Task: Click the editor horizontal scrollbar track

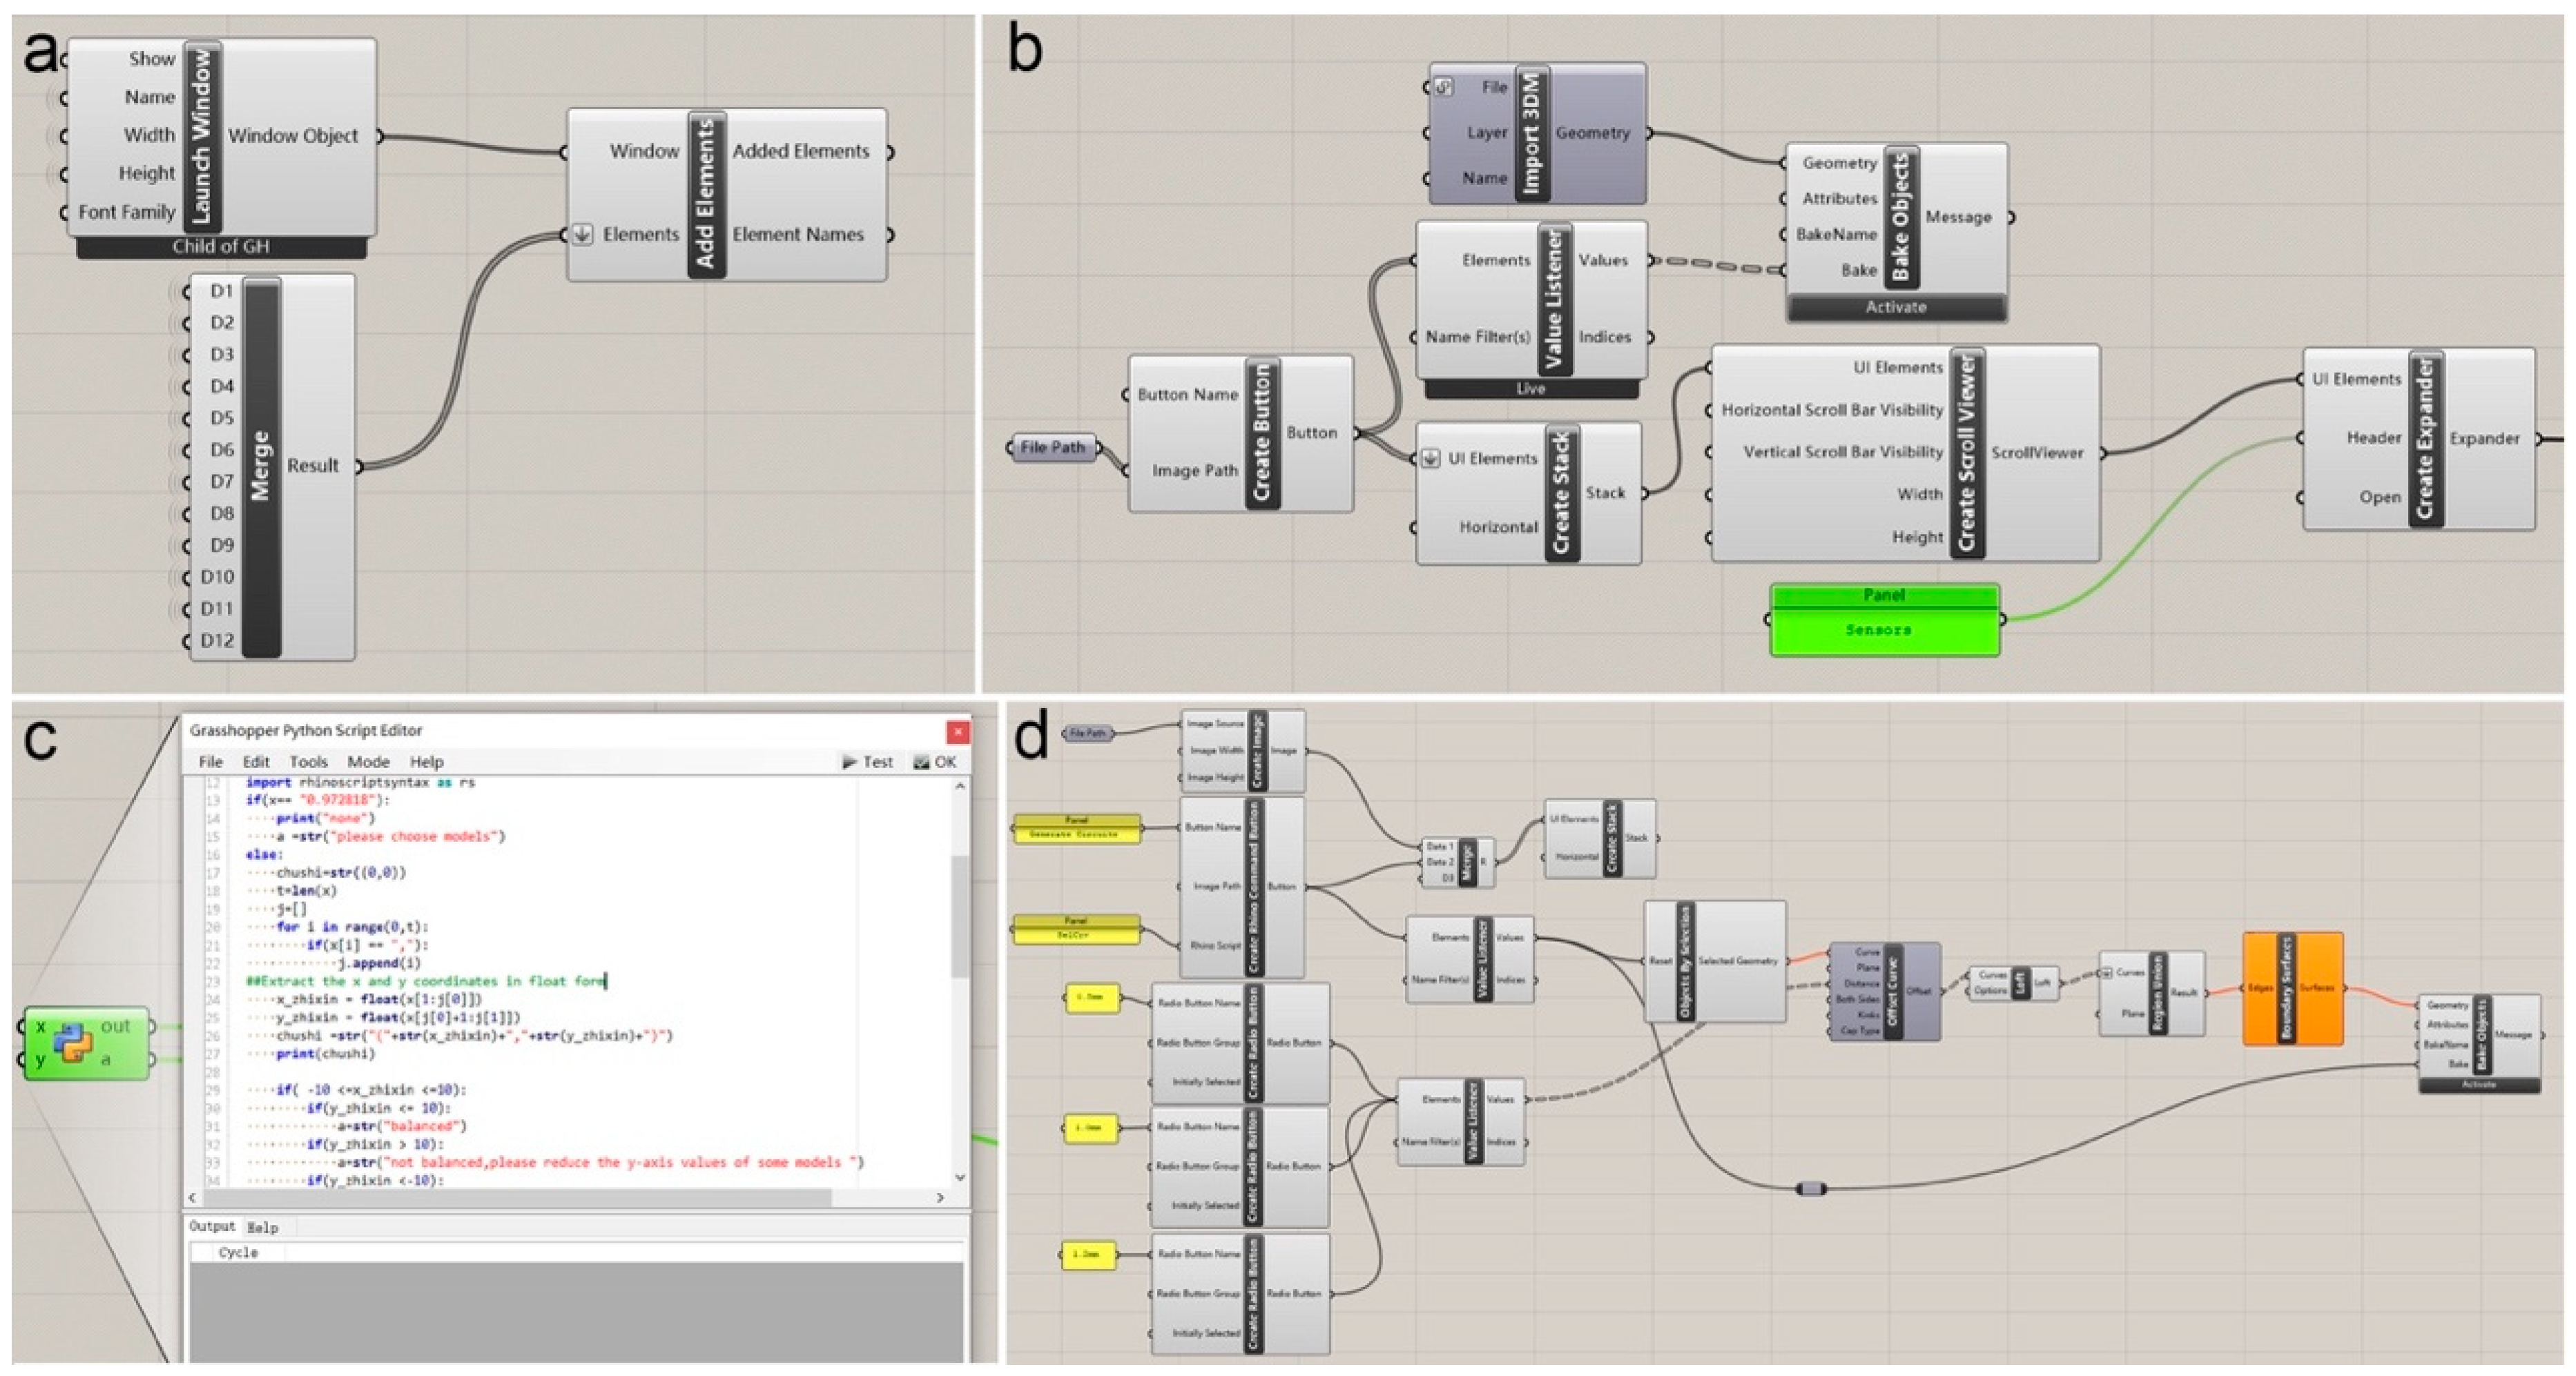Action: (880, 1197)
